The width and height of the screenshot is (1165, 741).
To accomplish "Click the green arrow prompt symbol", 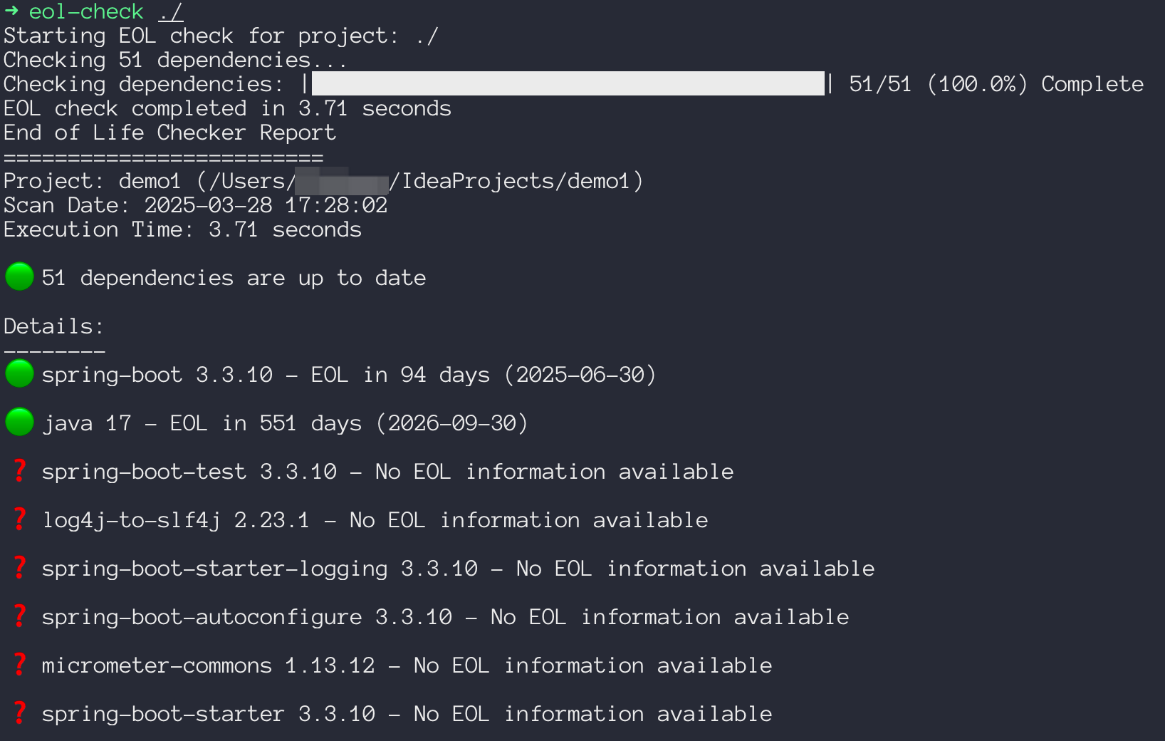I will 11,11.
